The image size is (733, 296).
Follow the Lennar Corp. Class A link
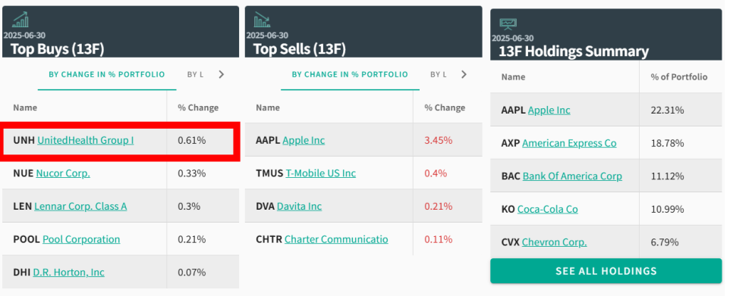(80, 207)
